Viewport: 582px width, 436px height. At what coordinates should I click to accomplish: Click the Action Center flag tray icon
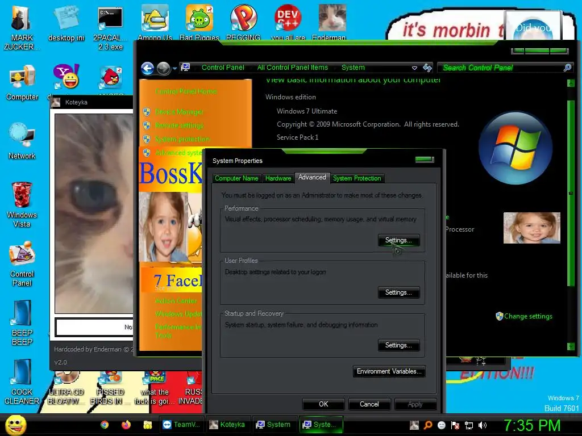(455, 425)
